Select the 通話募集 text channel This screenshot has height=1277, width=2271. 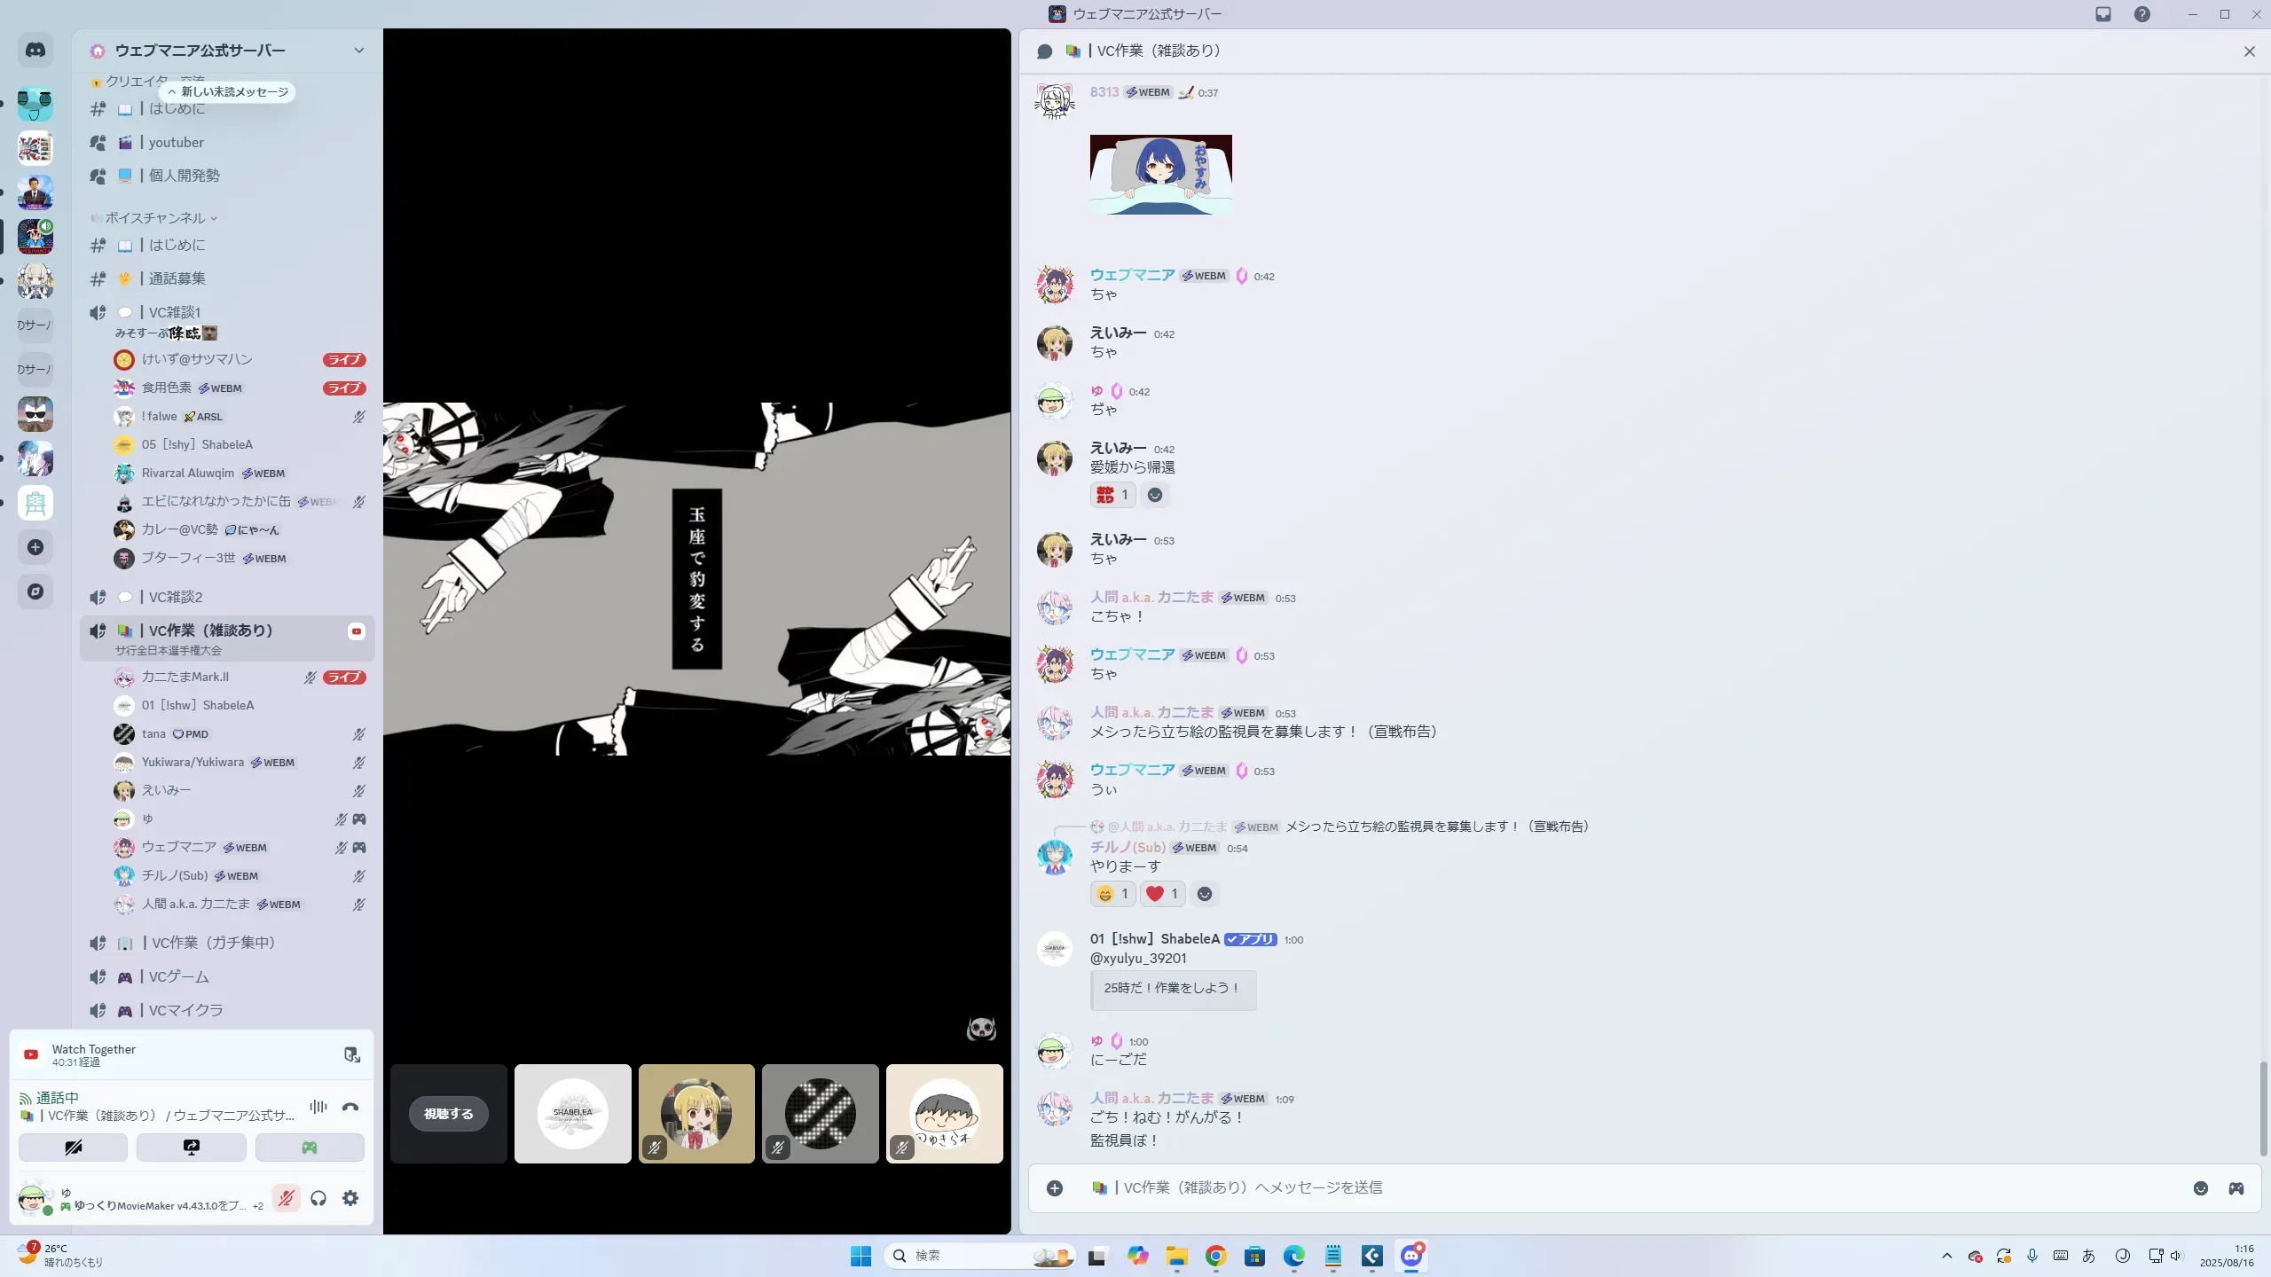point(177,278)
